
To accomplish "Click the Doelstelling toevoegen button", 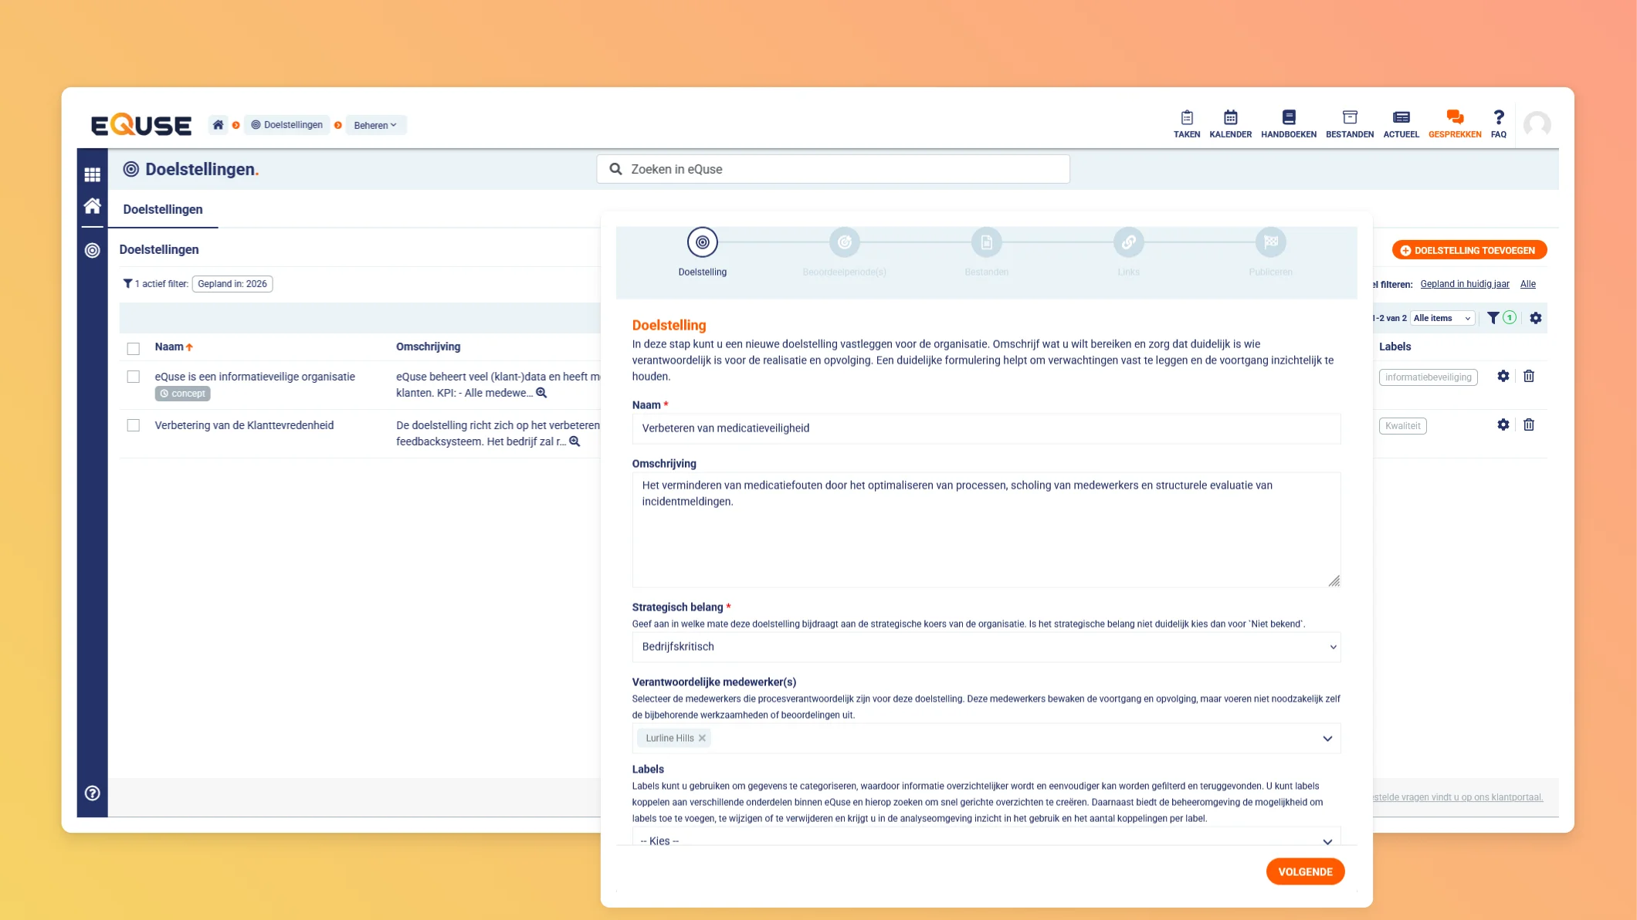I will pos(1468,250).
